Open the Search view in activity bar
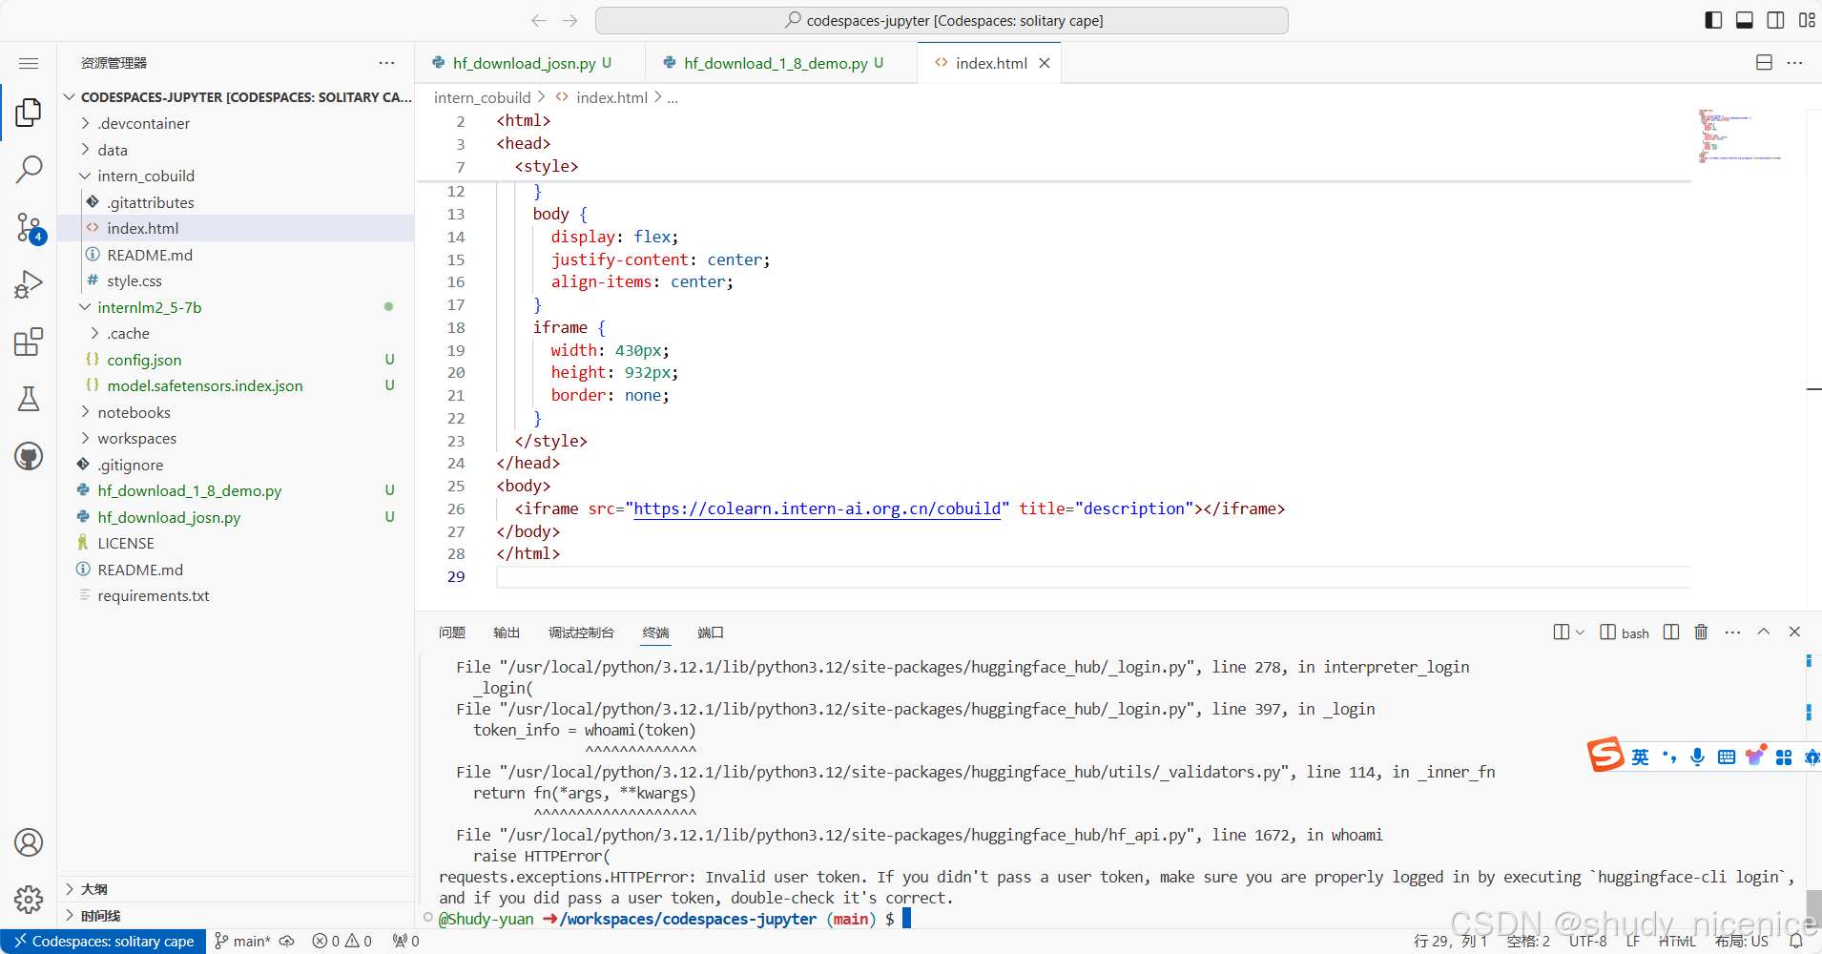This screenshot has width=1822, height=954. 29,170
